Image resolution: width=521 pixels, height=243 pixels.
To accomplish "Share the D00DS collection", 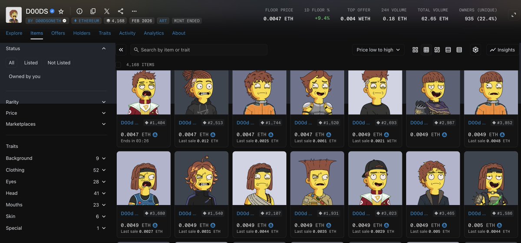I will pyautogui.click(x=121, y=11).
